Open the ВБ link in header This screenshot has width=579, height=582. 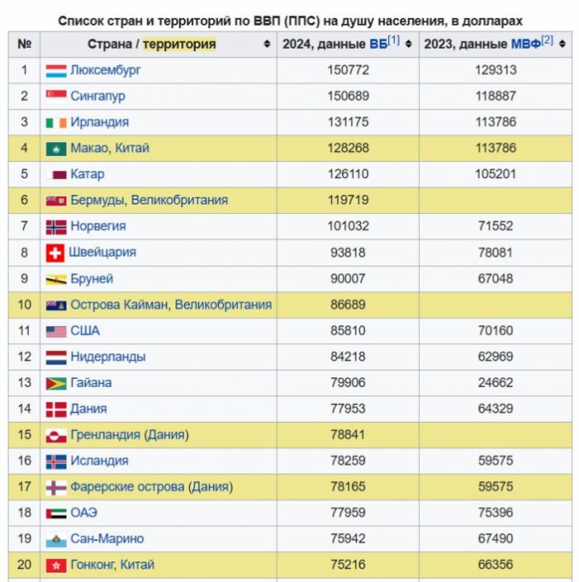[x=376, y=44]
